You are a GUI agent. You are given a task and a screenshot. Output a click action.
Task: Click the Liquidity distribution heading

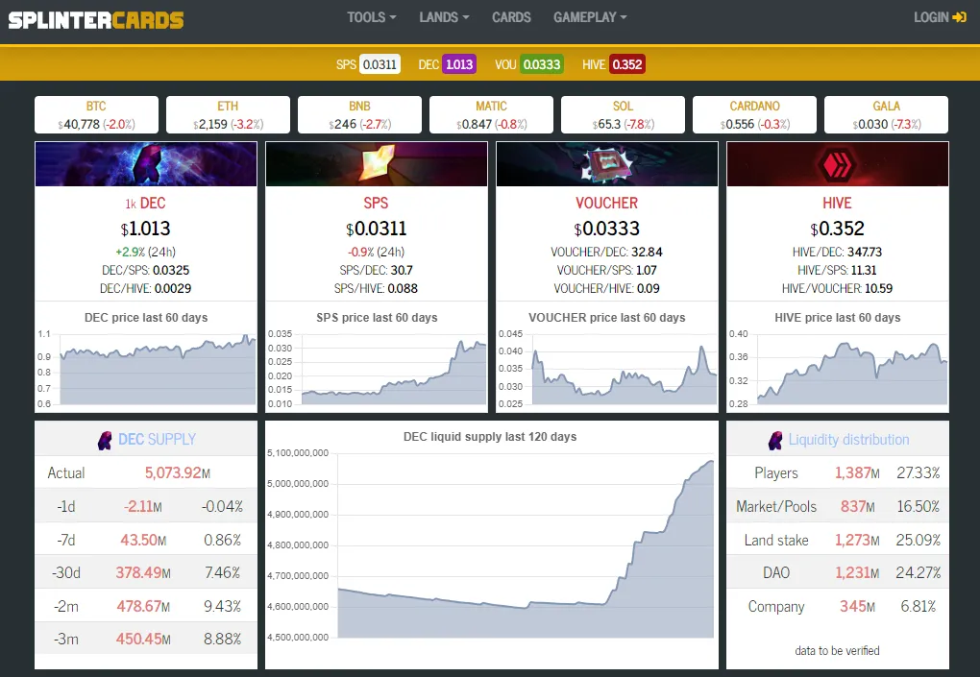[848, 440]
